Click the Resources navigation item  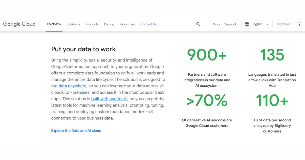[x=127, y=24]
